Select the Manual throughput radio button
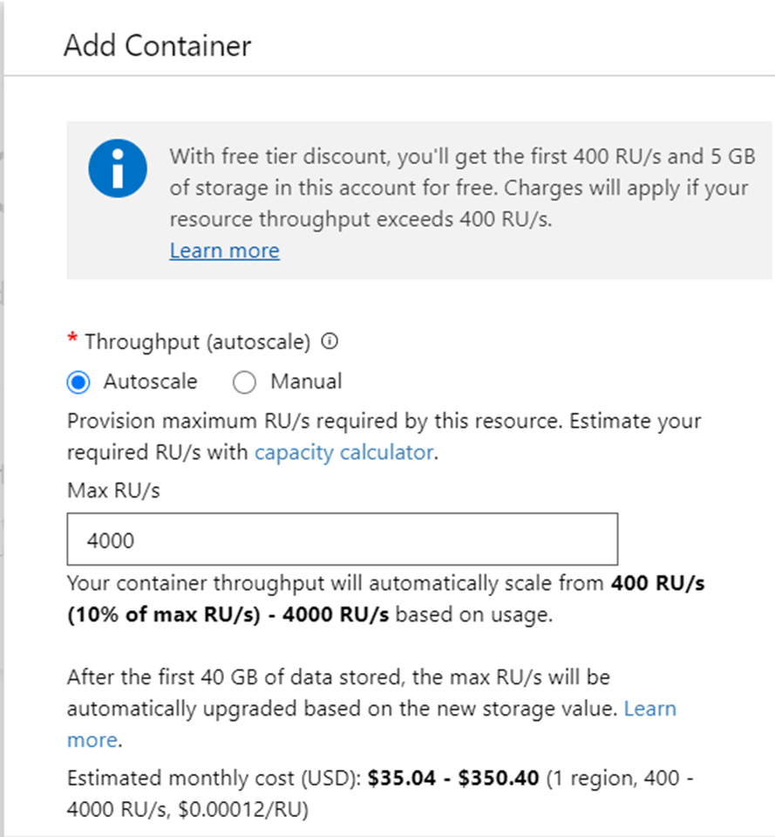This screenshot has height=837, width=775. click(x=245, y=382)
